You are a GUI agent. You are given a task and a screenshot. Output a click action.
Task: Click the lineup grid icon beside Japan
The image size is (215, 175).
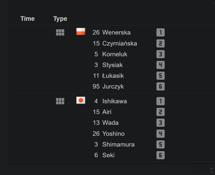[60, 101]
